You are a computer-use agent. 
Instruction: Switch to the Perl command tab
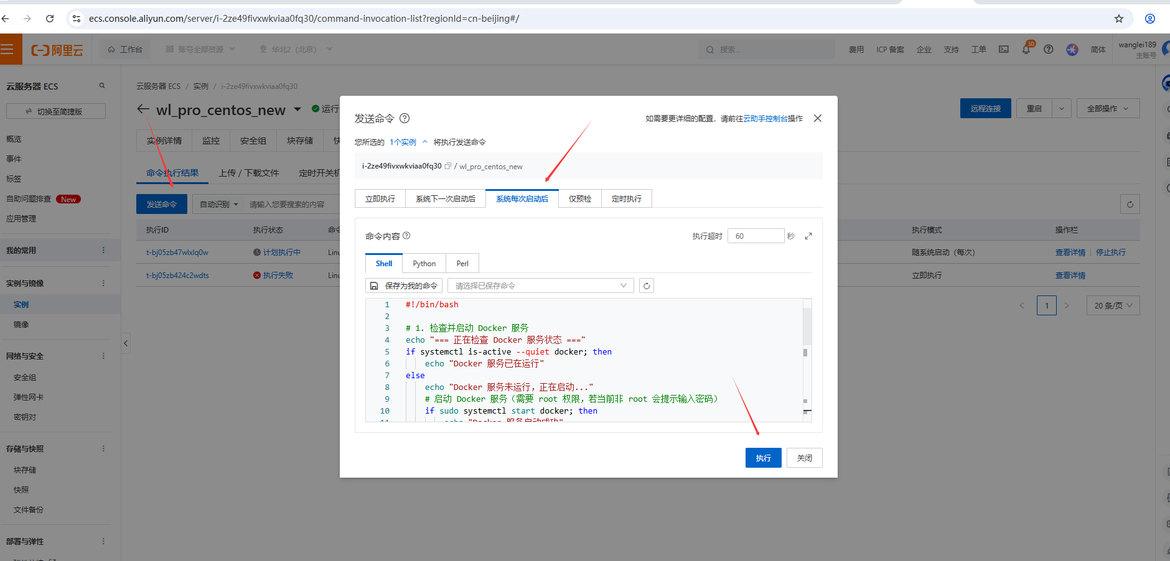pyautogui.click(x=462, y=264)
